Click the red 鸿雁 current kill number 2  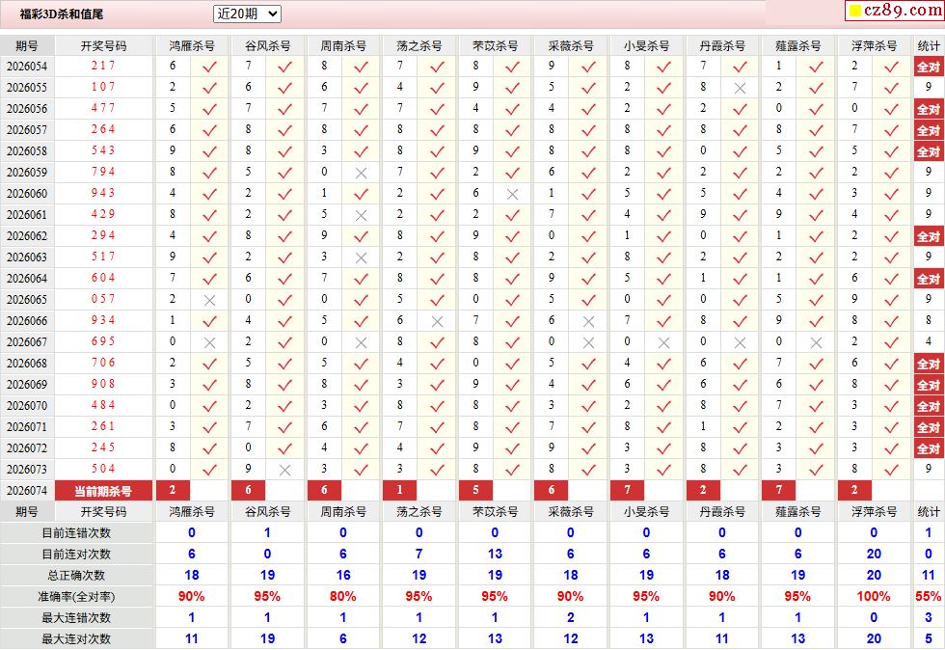click(x=173, y=490)
